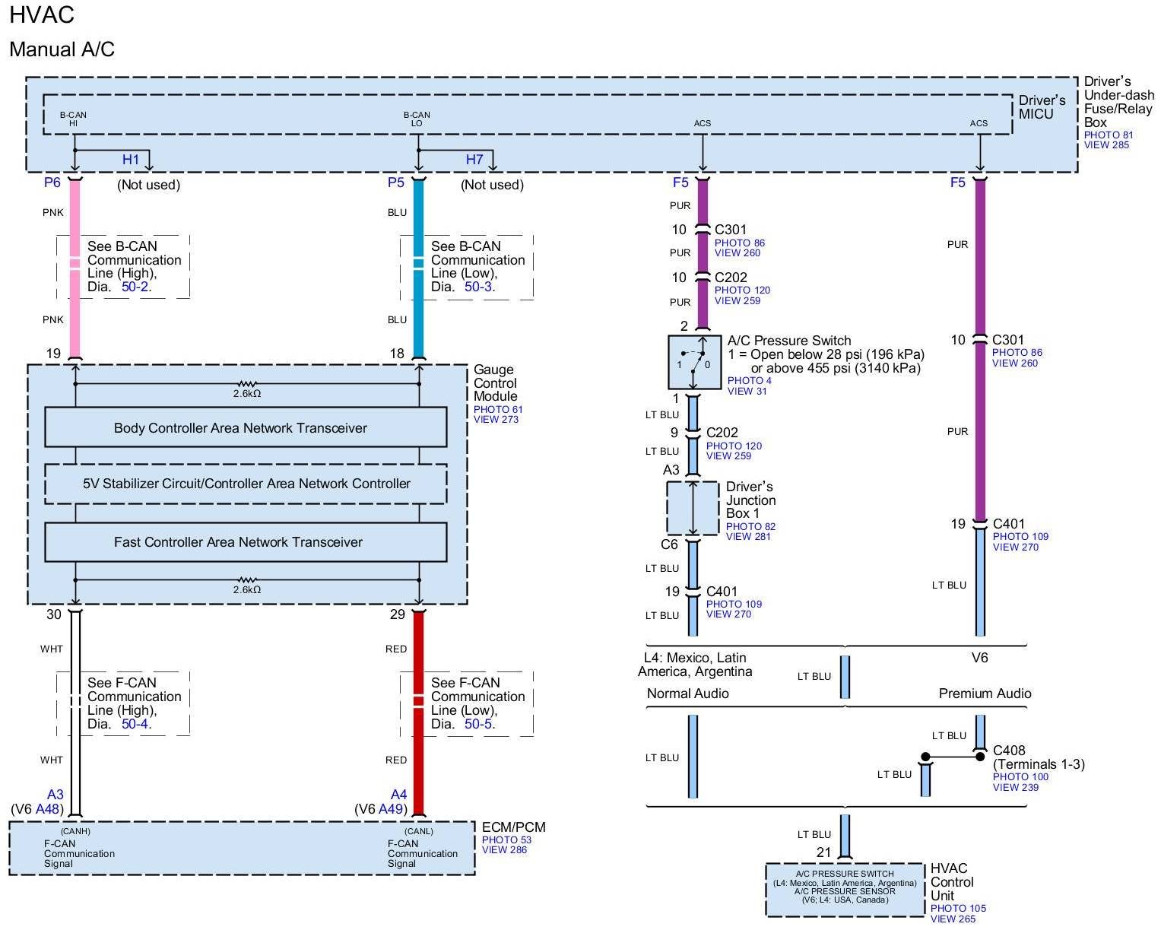Open PHOTO 100 for connector C408
The height and width of the screenshot is (930, 1161).
click(1020, 776)
